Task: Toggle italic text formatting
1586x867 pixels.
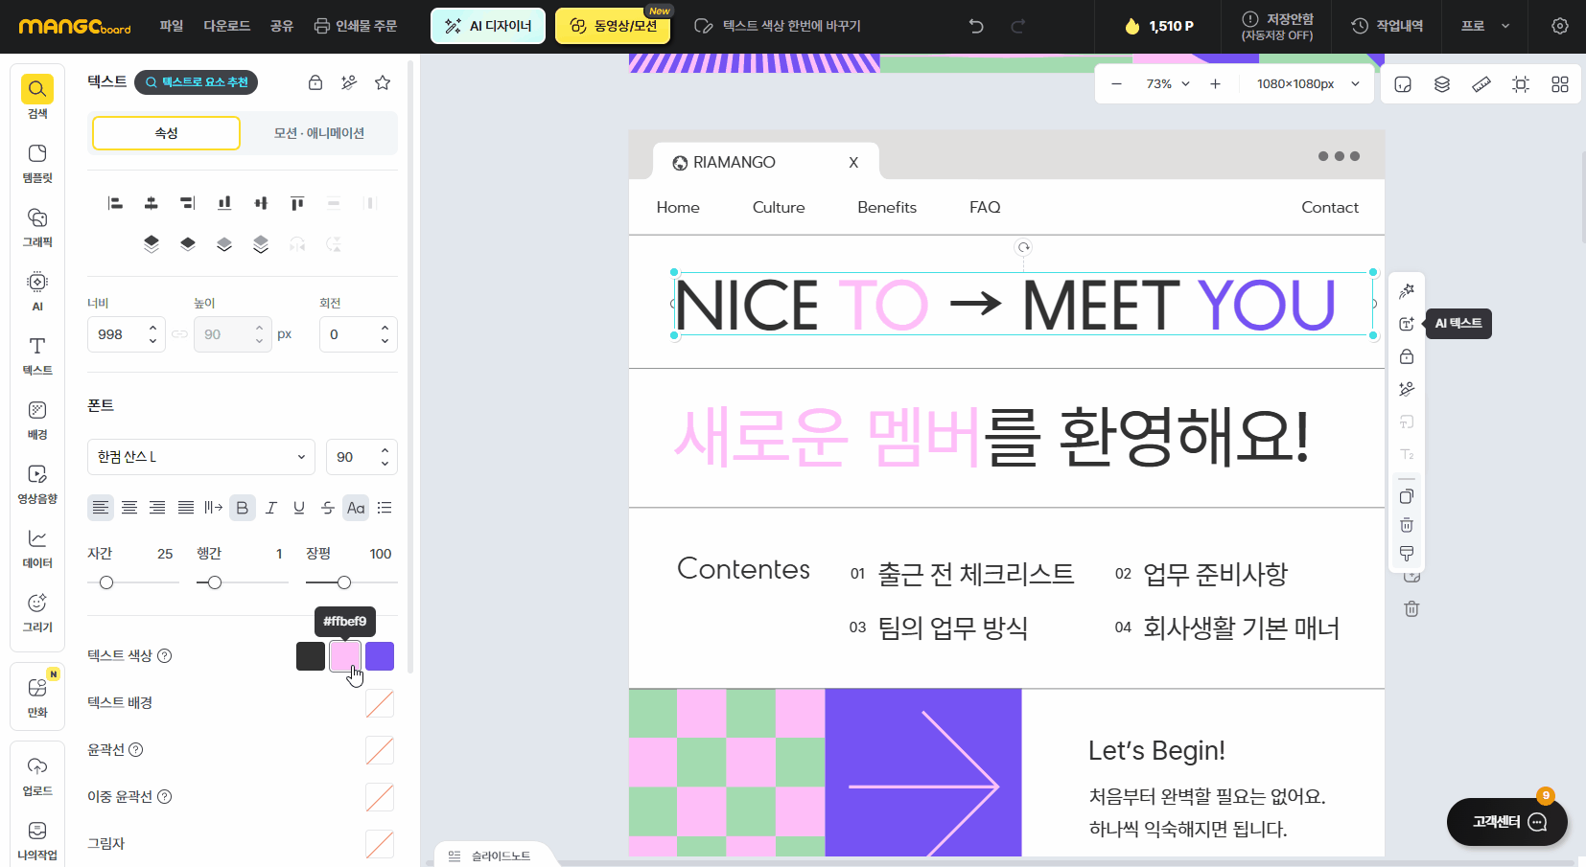Action: [271, 508]
